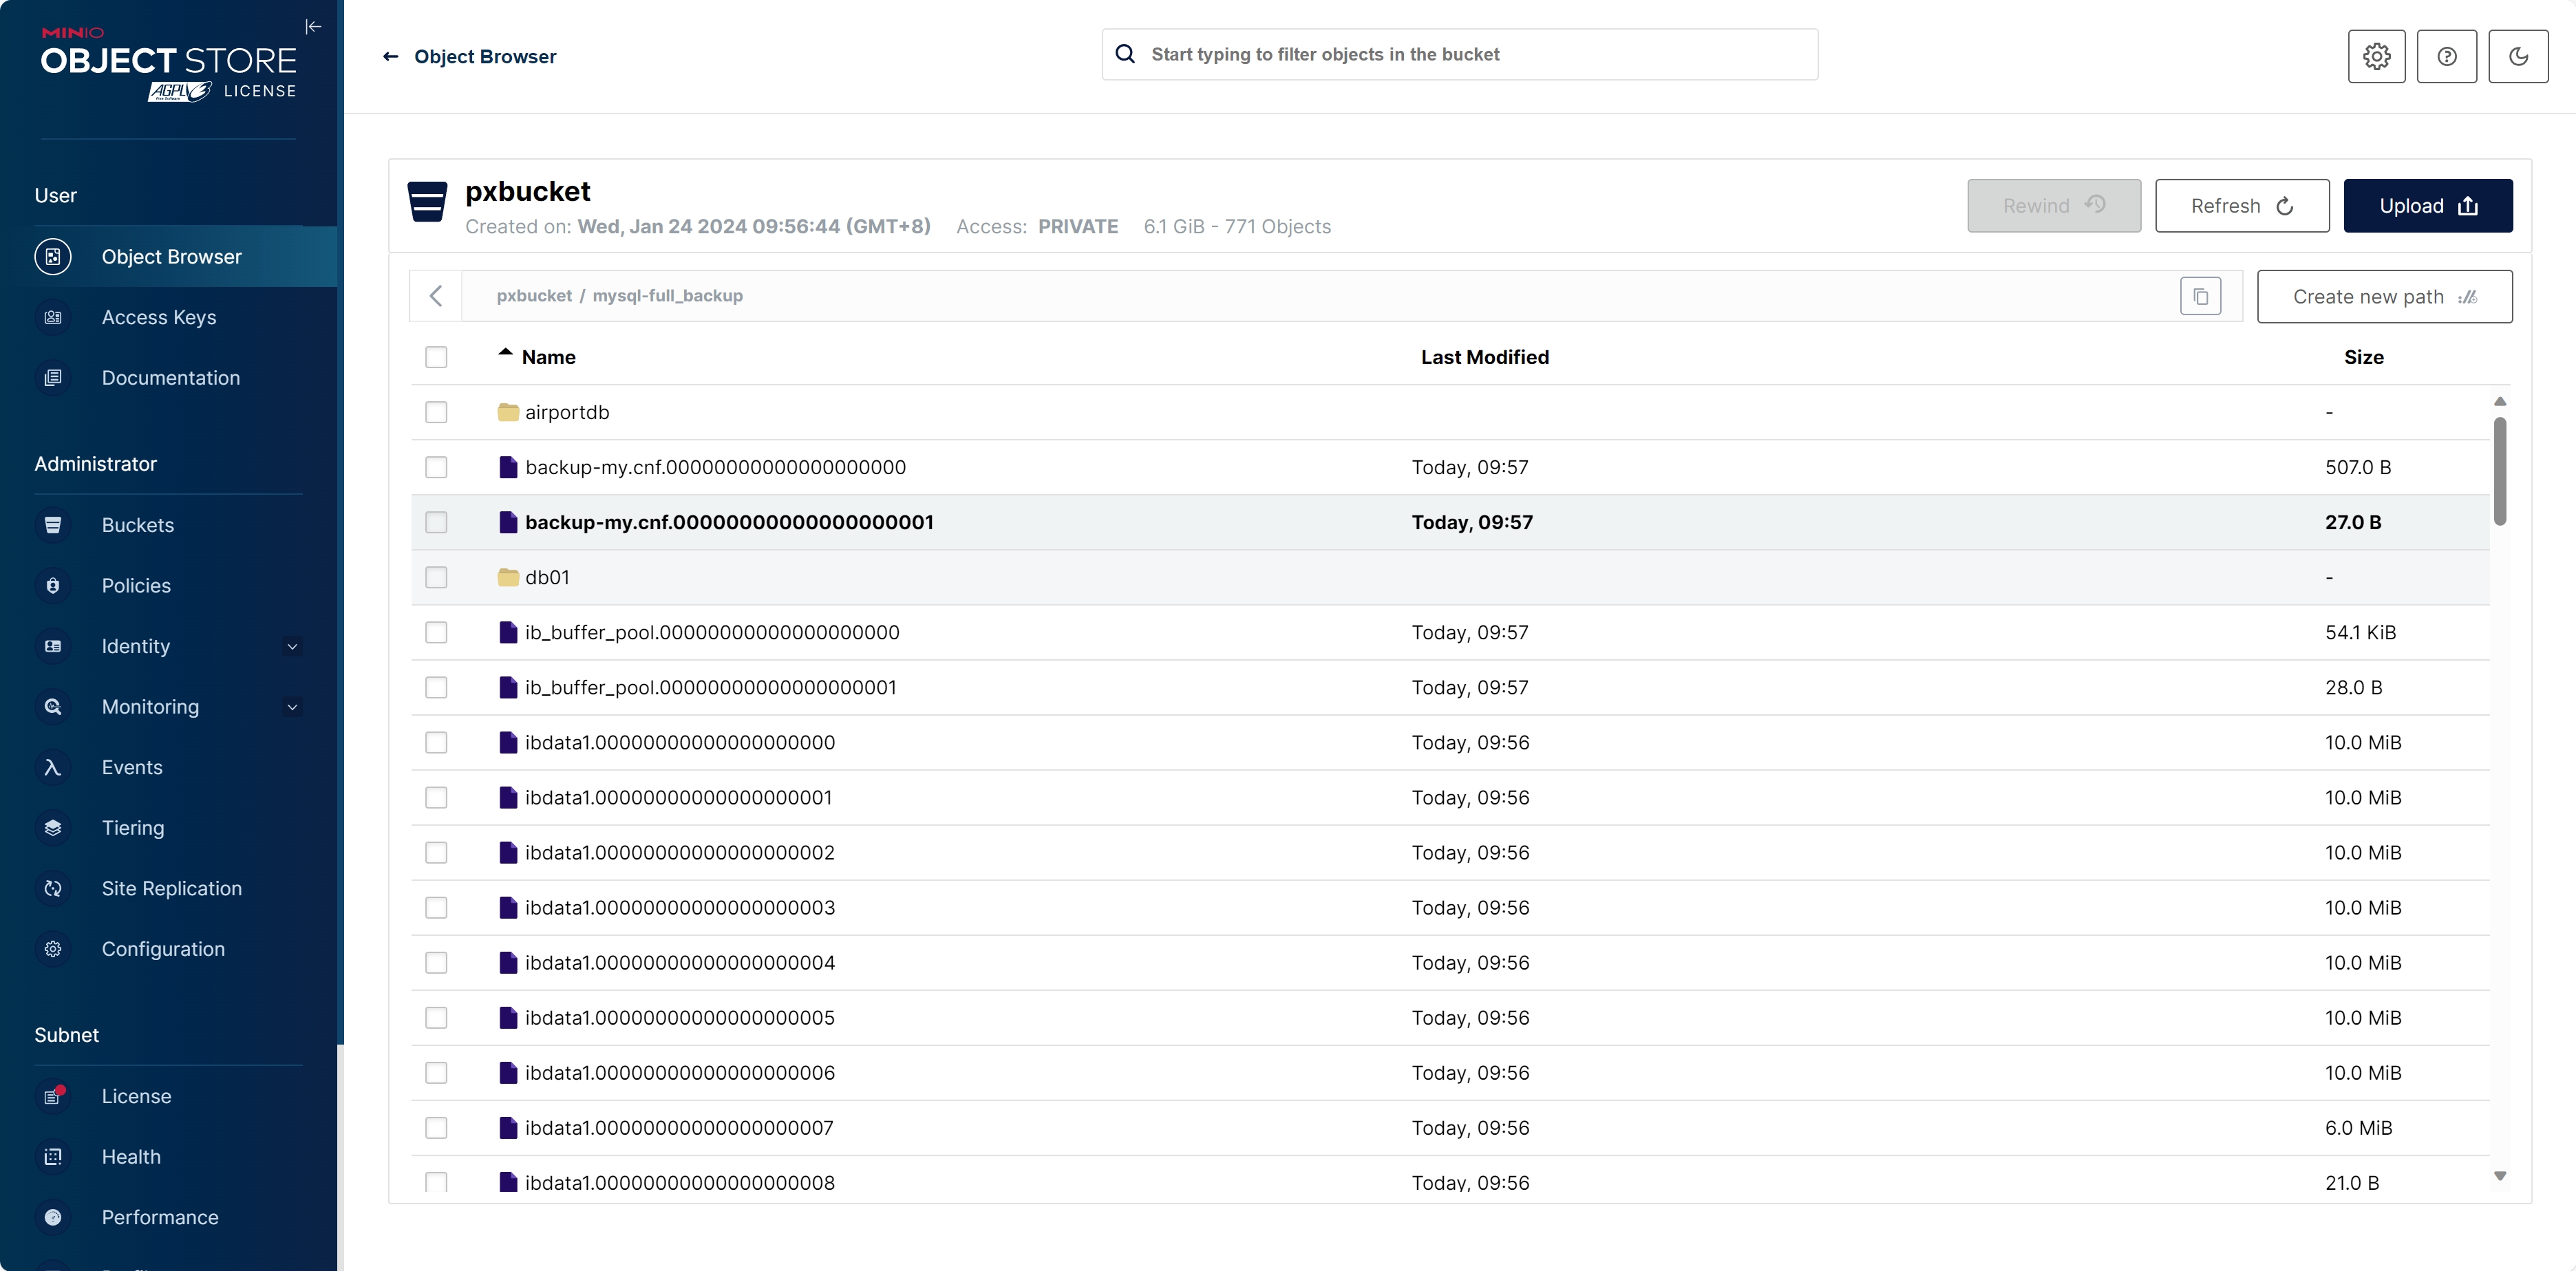Screen dimensions: 2576x1271
Task: Focus the filter objects search field
Action: [x=1475, y=55]
